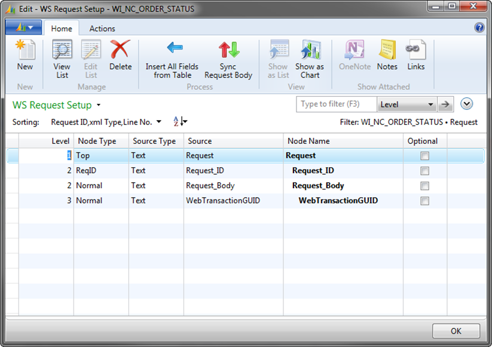Screen dimensions: 492x347
Task: Click the New record icon
Action: (x=25, y=51)
